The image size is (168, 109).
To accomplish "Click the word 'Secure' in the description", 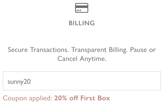I will point(18,50).
